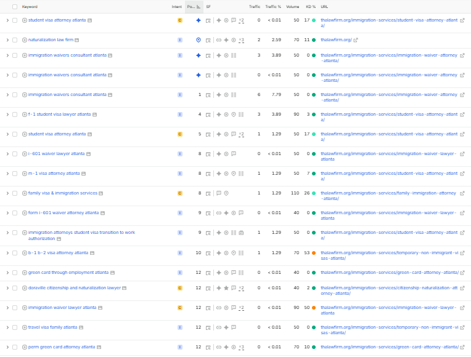Expand the i-601 waiver lawyer atlanta row

[7, 154]
